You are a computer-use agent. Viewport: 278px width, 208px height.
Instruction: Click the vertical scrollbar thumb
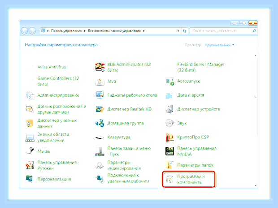pyautogui.click(x=256, y=97)
